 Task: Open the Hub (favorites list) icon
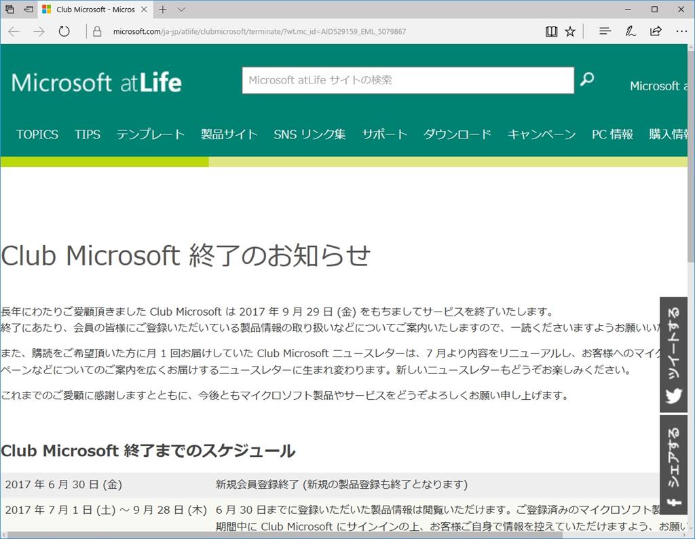[605, 31]
